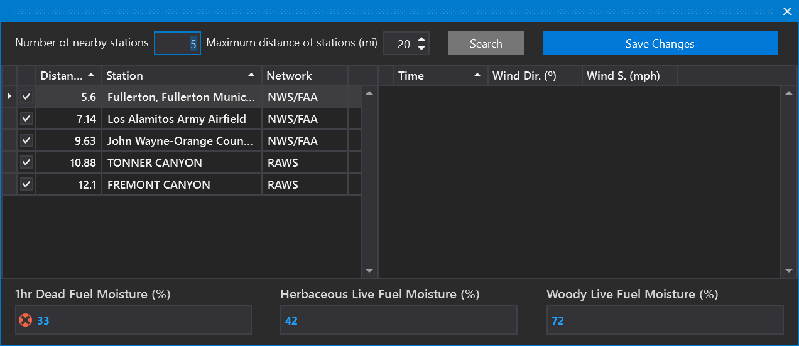This screenshot has width=799, height=346.
Task: Toggle the Los Alamitos Army Airfield checkbox
Action: pos(26,118)
